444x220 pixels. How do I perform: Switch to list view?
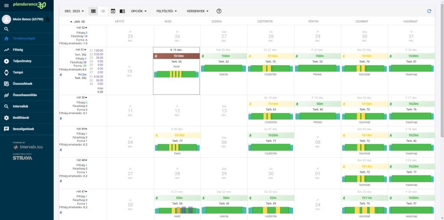pos(103,11)
